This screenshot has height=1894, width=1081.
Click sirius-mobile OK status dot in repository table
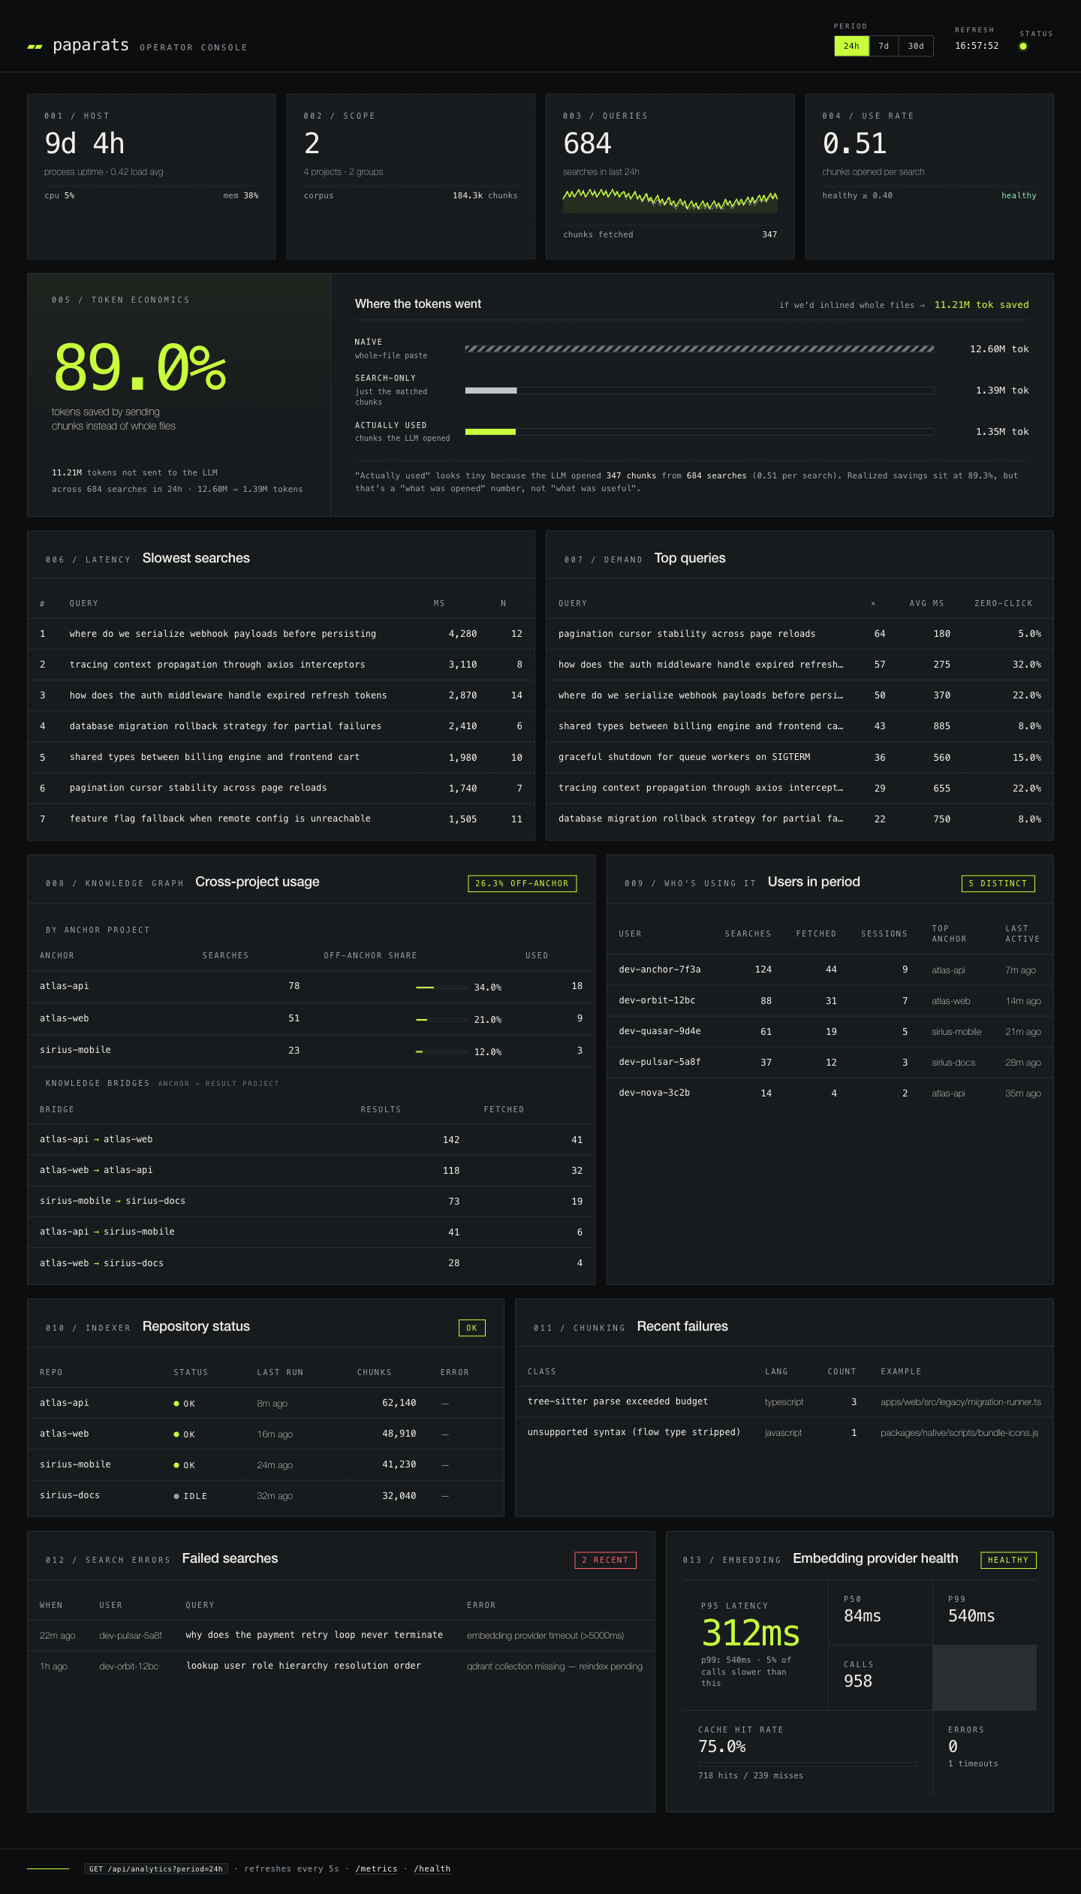click(x=176, y=1465)
